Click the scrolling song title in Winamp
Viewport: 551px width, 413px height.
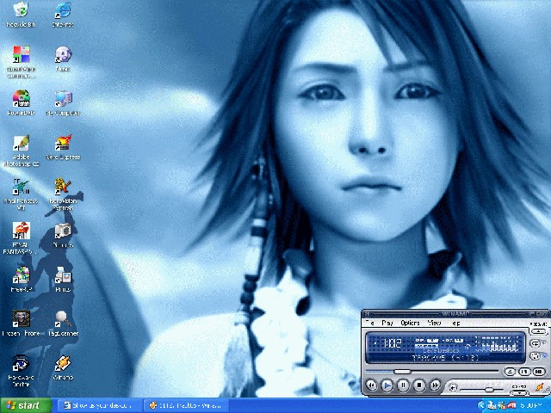pyautogui.click(x=445, y=358)
